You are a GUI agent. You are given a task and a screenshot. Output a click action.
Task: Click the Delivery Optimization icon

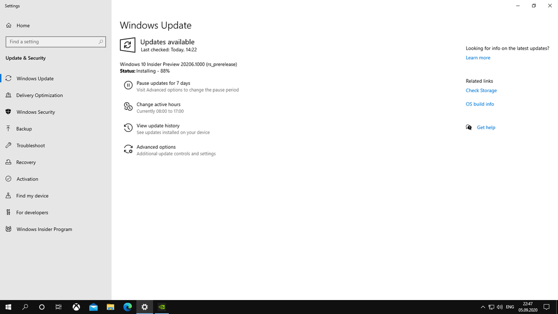click(x=8, y=95)
